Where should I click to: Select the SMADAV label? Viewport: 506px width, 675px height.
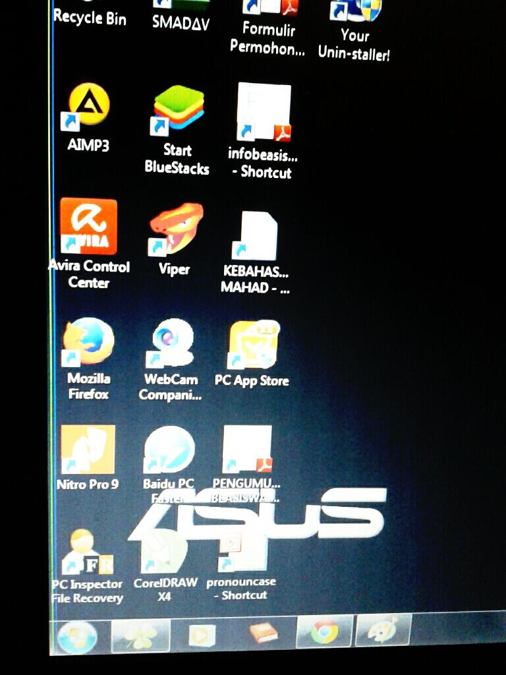[x=181, y=22]
